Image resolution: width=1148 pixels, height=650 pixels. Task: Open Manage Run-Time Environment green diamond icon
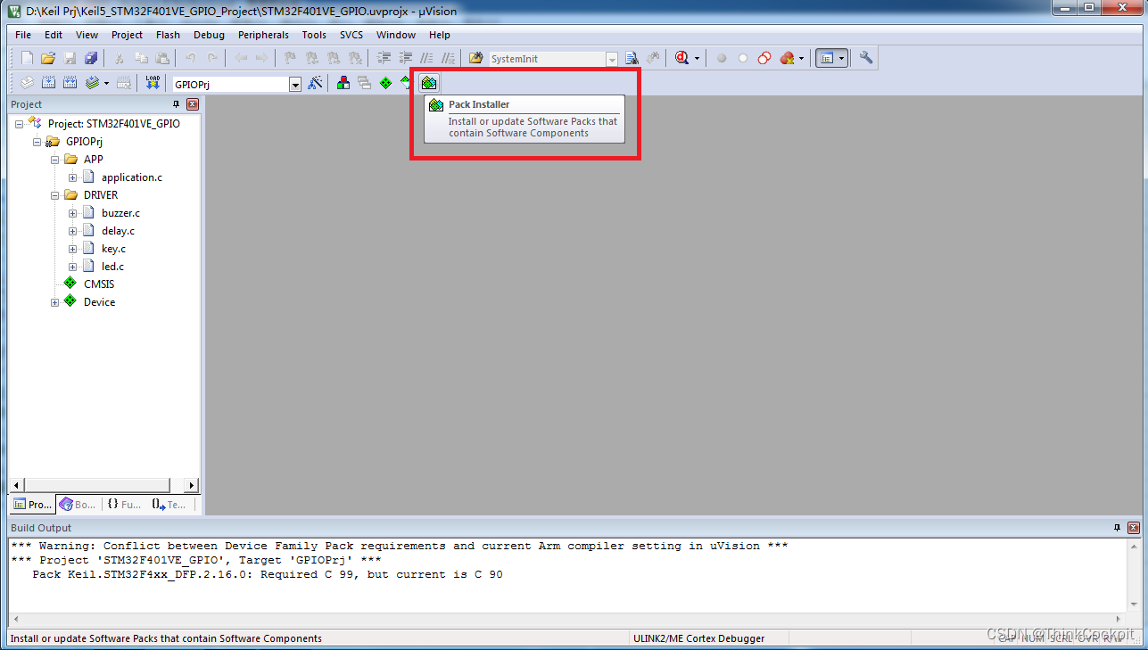(385, 83)
